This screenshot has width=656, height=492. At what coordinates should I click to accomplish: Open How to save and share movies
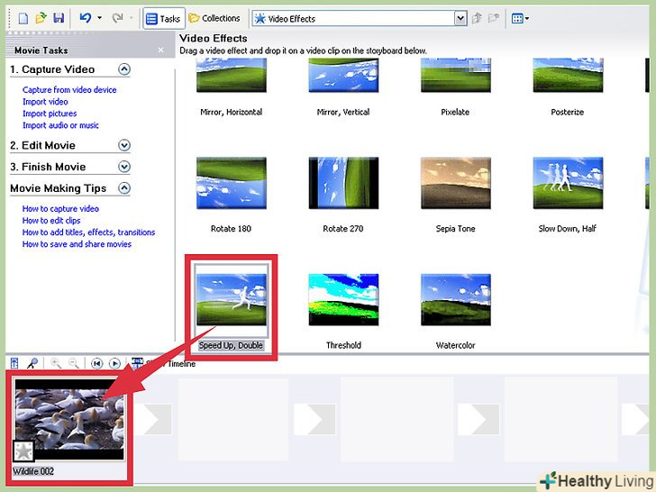[77, 244]
